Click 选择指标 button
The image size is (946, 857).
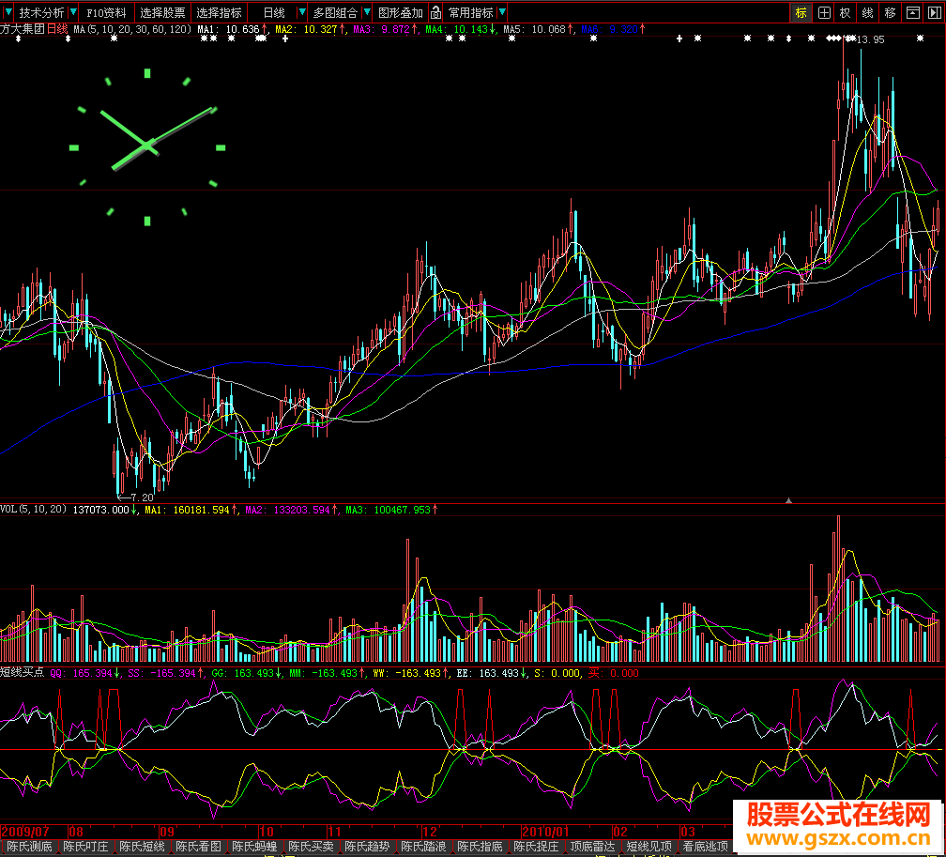pyautogui.click(x=219, y=13)
